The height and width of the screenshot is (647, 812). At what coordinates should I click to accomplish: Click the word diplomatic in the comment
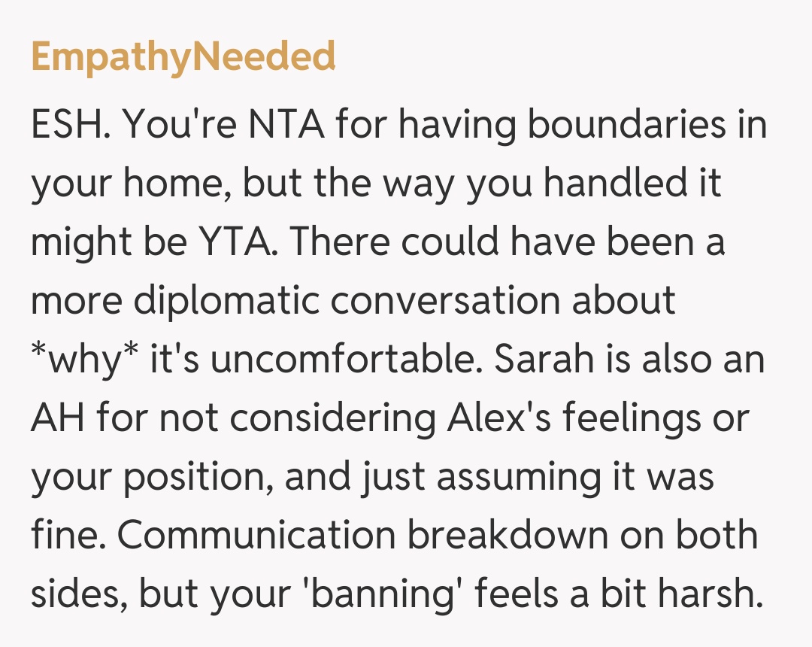(x=228, y=300)
